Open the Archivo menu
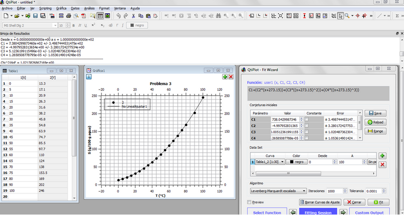This screenshot has width=404, height=215. 7,8
